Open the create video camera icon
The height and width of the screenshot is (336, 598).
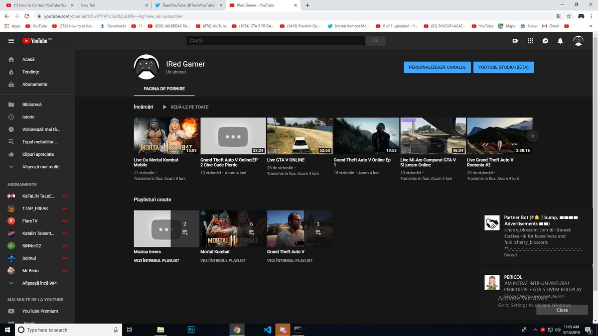click(x=515, y=41)
